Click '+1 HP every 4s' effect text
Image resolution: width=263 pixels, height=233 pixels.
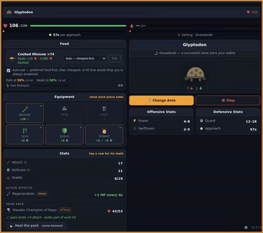coord(108,195)
